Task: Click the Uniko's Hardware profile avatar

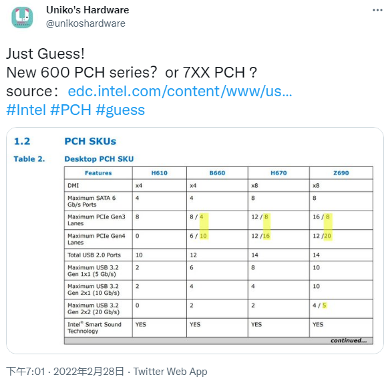Action: point(22,17)
